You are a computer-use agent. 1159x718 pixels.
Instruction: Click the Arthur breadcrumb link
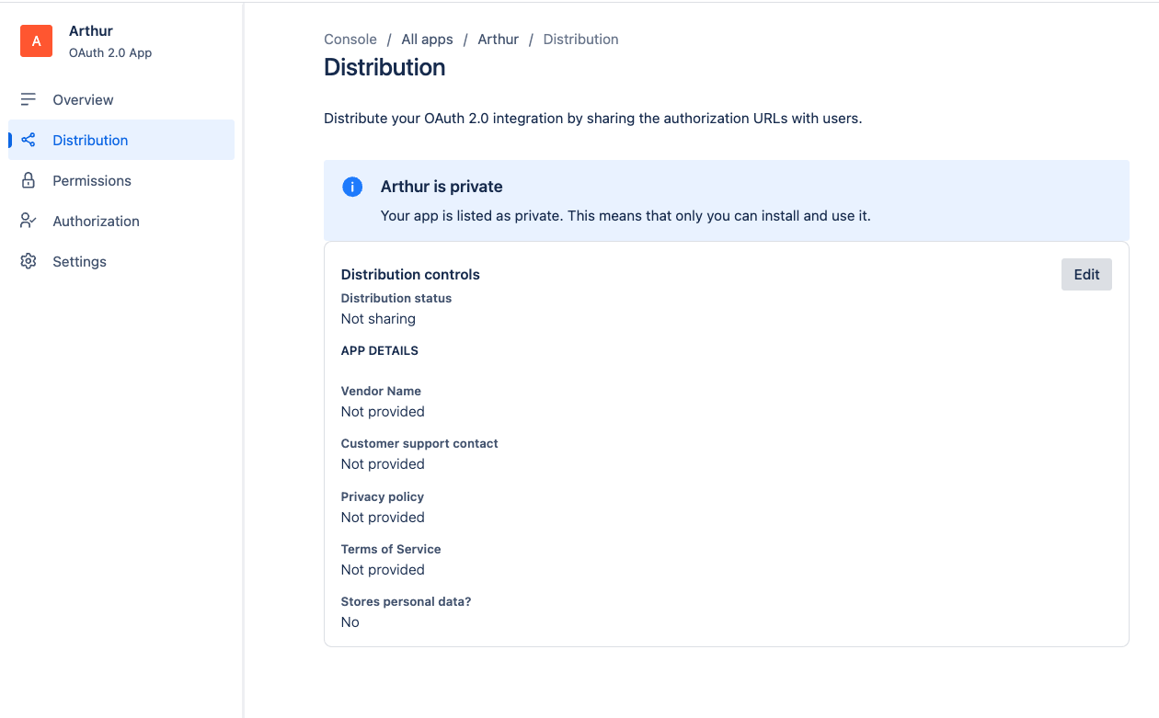click(x=498, y=40)
